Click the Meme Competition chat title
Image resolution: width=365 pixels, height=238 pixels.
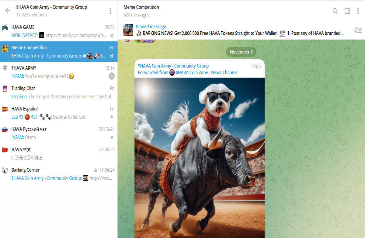tap(141, 7)
